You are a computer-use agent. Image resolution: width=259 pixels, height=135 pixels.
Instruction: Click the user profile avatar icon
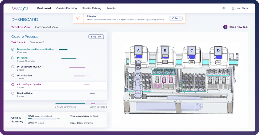click(233, 8)
